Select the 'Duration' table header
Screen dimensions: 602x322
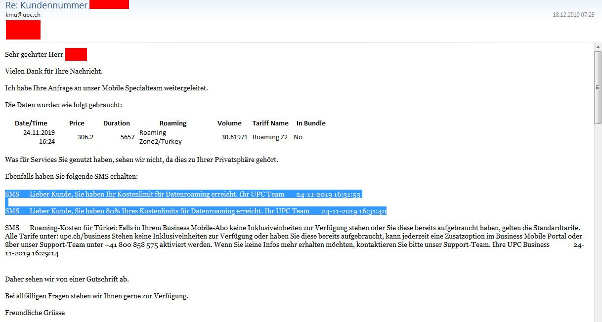click(x=117, y=123)
